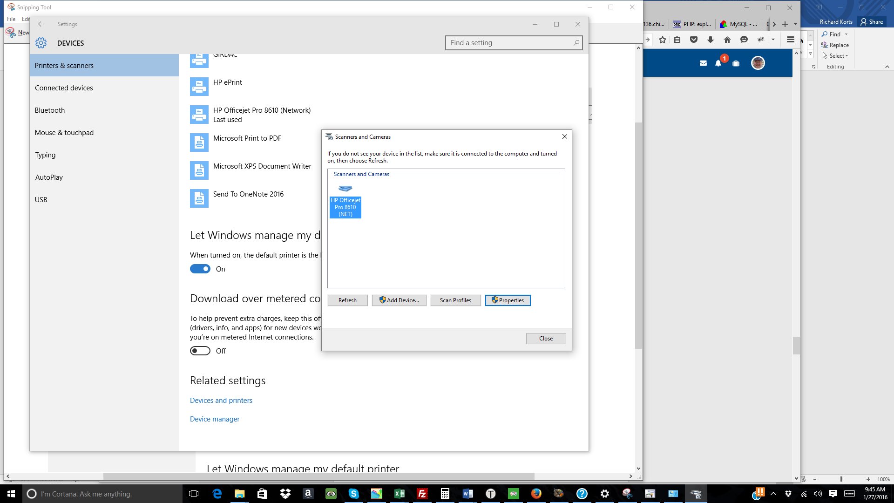Viewport: 894px width, 503px height.
Task: Open the Bluetooth settings page
Action: pos(50,110)
